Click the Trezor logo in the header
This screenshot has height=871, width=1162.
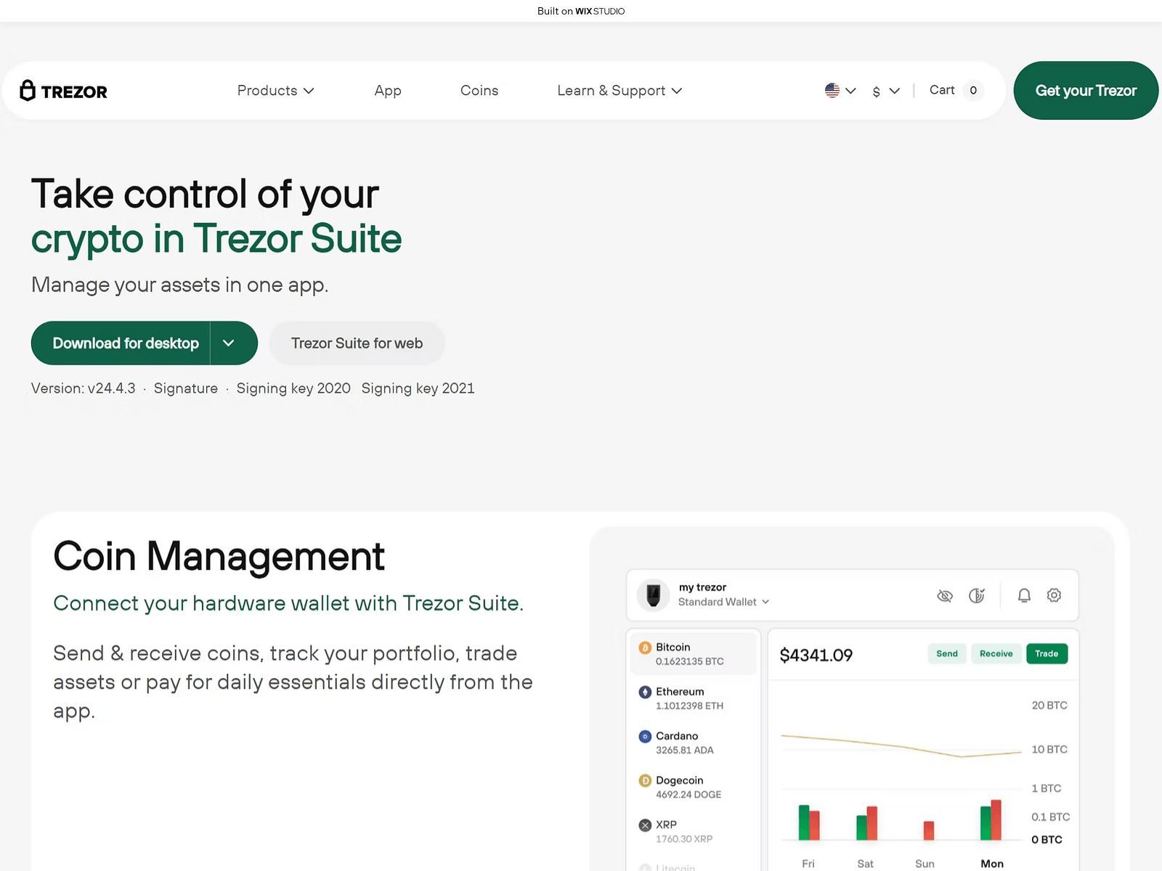[x=64, y=91]
